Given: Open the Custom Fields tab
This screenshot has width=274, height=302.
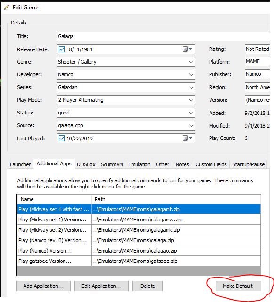Looking at the screenshot, I should pos(211,164).
